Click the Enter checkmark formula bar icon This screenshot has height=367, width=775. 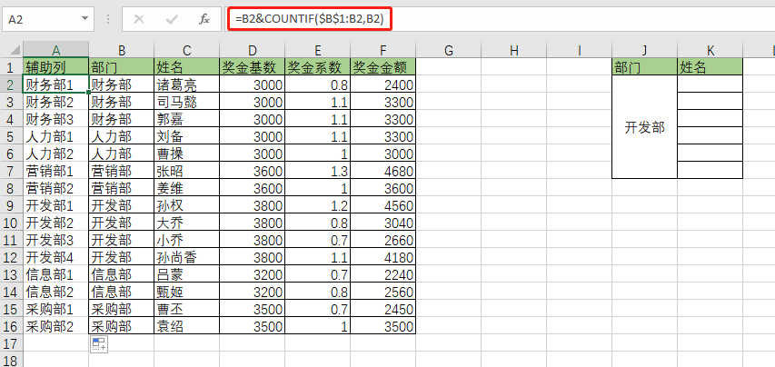172,19
